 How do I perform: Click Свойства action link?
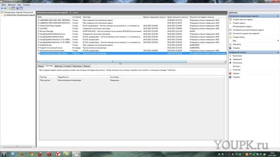point(236,70)
